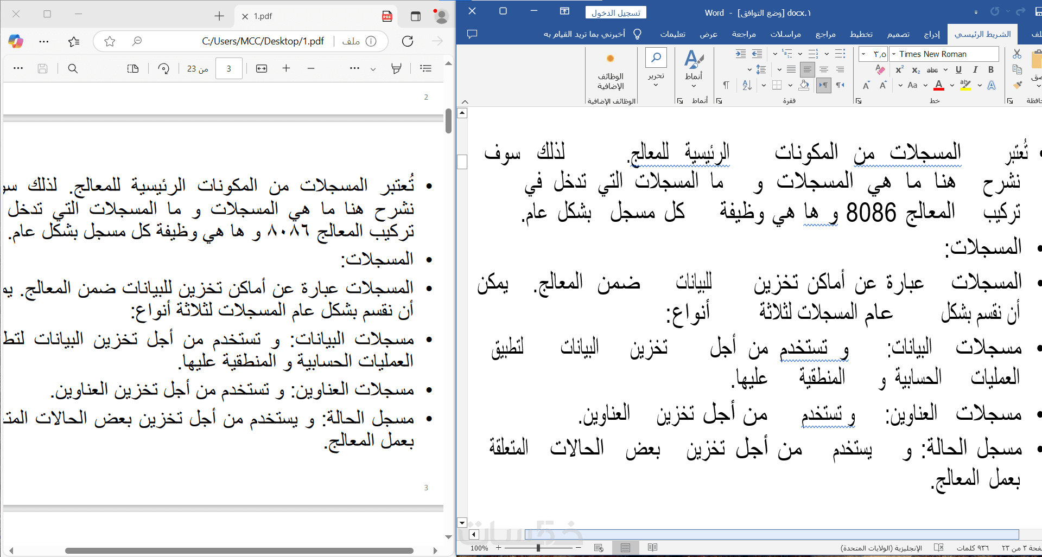The height and width of the screenshot is (557, 1042).
Task: Click the Bold button in Word ribbon
Action: click(991, 70)
